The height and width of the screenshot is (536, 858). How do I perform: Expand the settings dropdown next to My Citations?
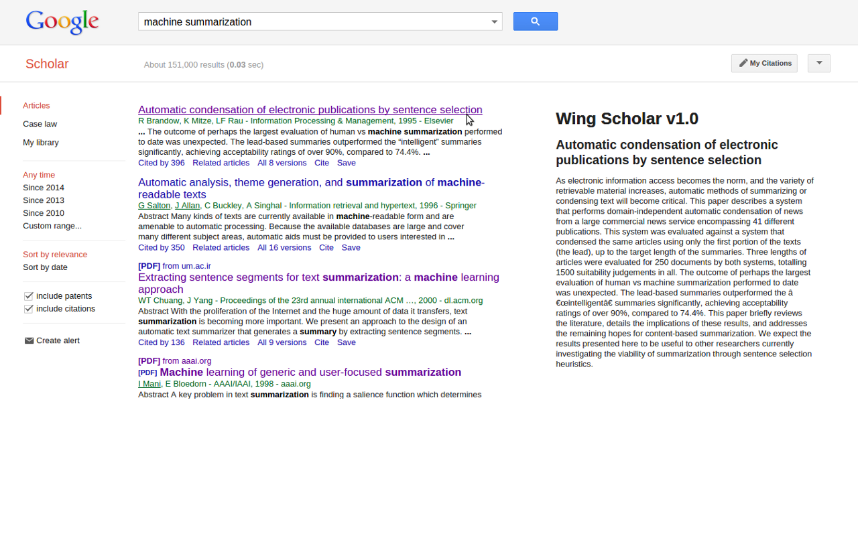819,63
